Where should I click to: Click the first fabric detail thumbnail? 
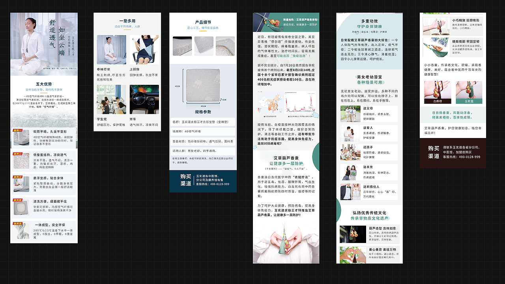pos(182,45)
